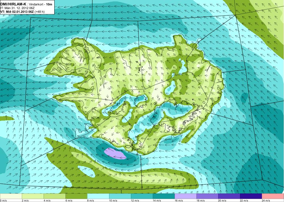Click the "14 m/s" legend label
This screenshot has height=202, width=284.
click(157, 201)
